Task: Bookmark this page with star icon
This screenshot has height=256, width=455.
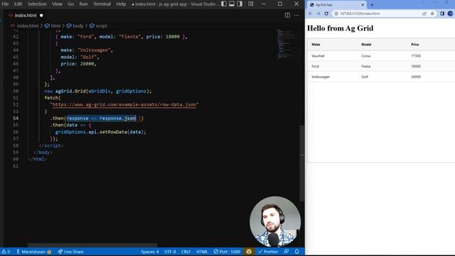Action: pyautogui.click(x=432, y=14)
